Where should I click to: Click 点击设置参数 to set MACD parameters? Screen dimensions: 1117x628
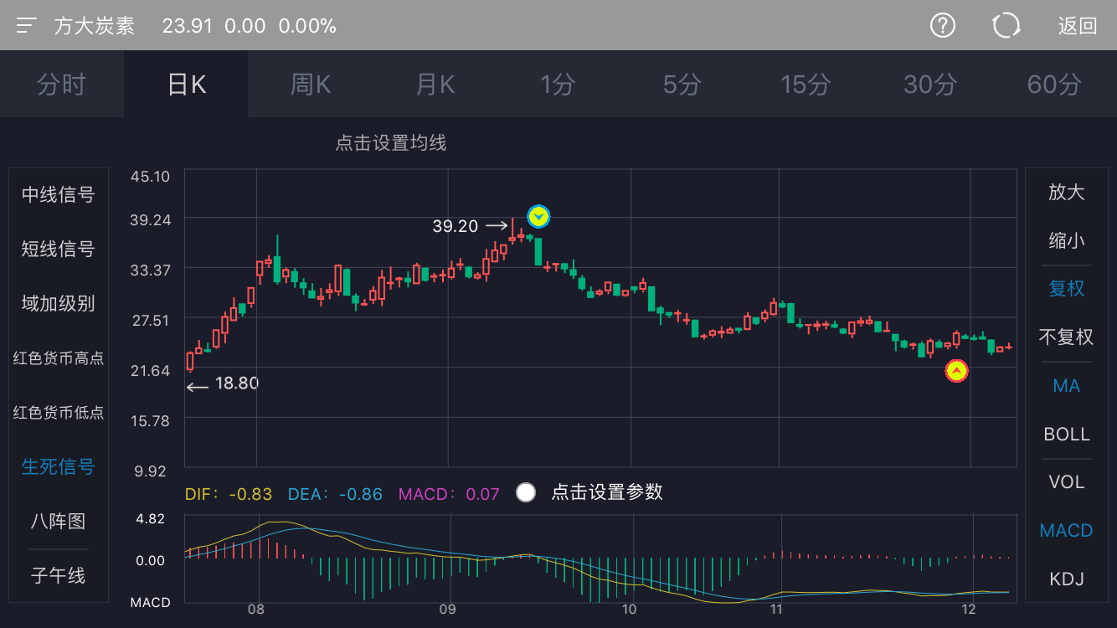click(607, 492)
